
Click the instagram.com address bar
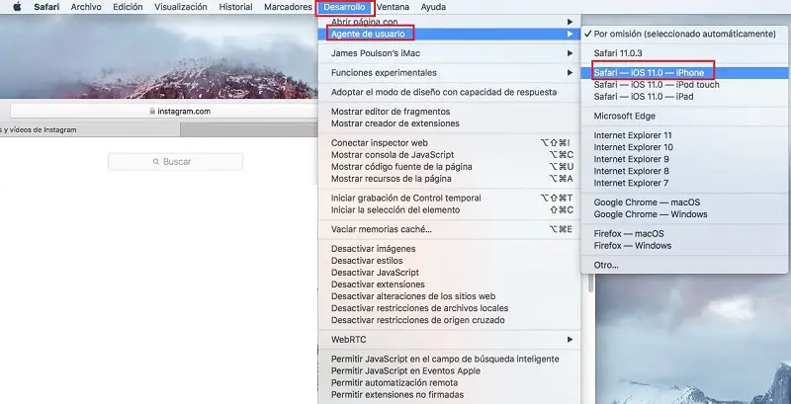pyautogui.click(x=164, y=112)
